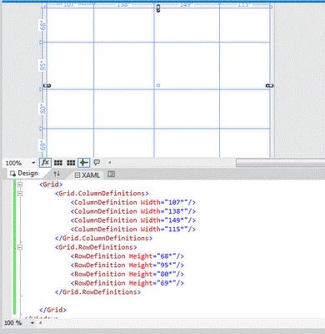The width and height of the screenshot is (325, 334).
Task: Toggle the fx effects button in designer toolbar
Action: 45,163
